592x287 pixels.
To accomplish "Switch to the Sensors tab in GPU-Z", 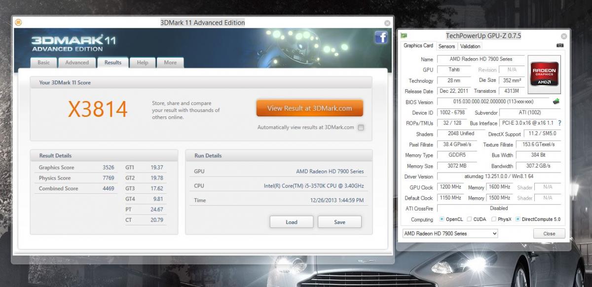I will (446, 46).
